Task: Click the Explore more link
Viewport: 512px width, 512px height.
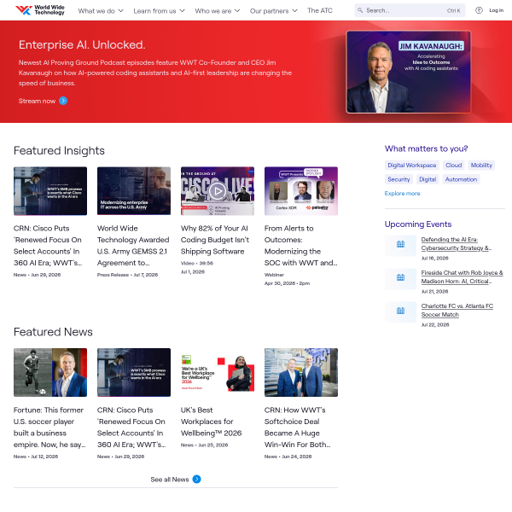Action: pos(402,194)
